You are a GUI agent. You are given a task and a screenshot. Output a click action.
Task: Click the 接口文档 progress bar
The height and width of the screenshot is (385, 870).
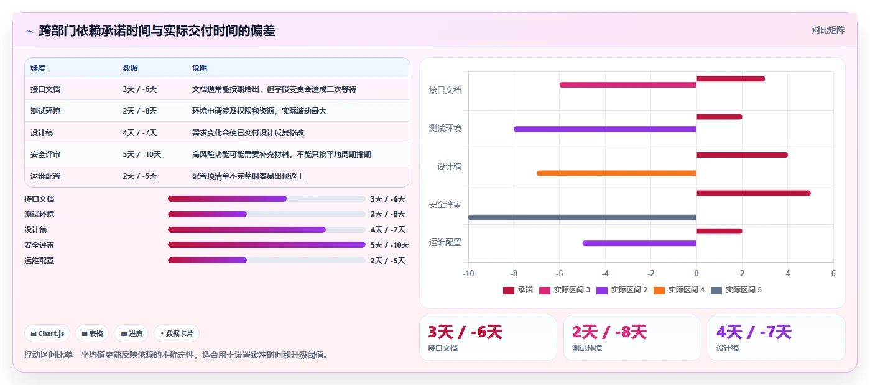click(x=267, y=199)
